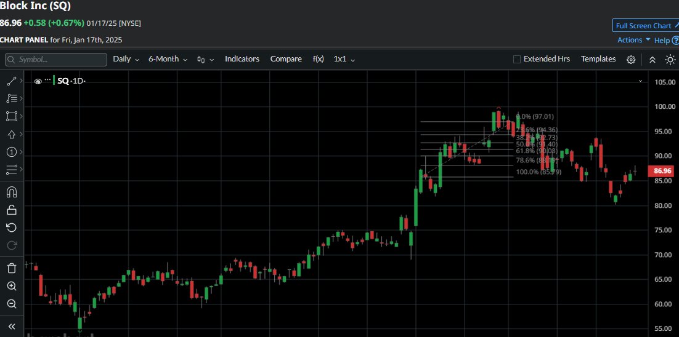This screenshot has height=337, width=679.
Task: Open the Compare menu
Action: coord(286,59)
